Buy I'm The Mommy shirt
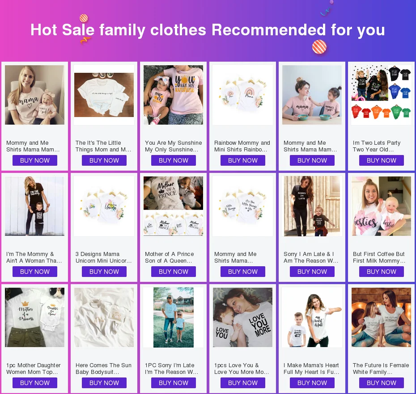The image size is (416, 394). pos(35,272)
